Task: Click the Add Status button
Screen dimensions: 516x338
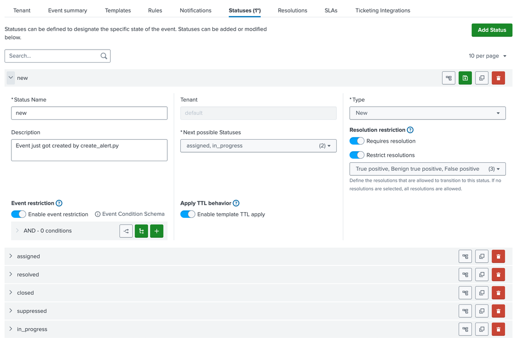Action: [x=491, y=30]
